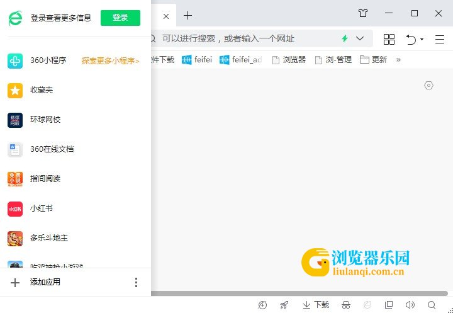This screenshot has width=453, height=313.
Task: Select 小红书 text label
Action: point(42,208)
